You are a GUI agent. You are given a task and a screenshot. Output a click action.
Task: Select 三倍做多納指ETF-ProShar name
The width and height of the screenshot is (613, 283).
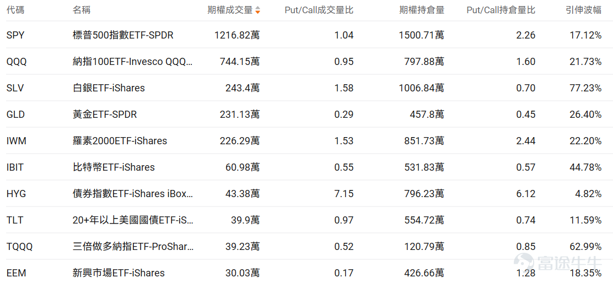tap(132, 246)
